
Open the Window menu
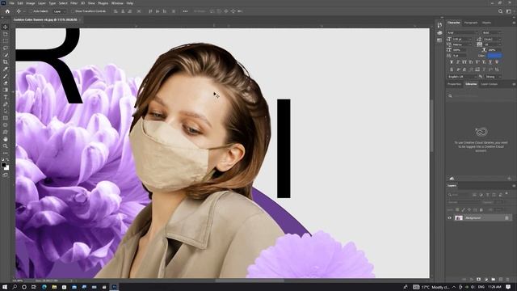[117, 3]
